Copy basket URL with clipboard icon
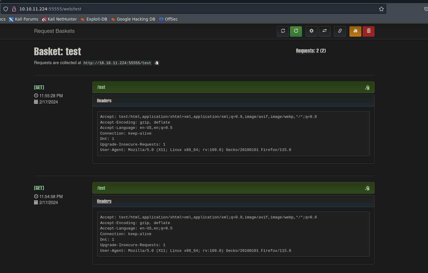Viewport: 428px width, 273px height. tap(157, 63)
